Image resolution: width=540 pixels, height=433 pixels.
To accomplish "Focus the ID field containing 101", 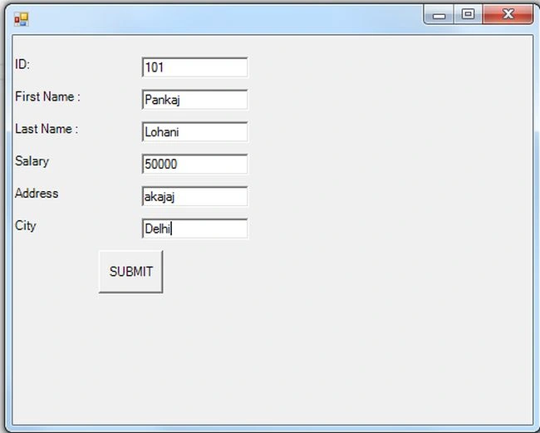I will click(194, 67).
